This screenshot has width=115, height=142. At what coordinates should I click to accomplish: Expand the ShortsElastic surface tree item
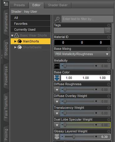[15, 47]
